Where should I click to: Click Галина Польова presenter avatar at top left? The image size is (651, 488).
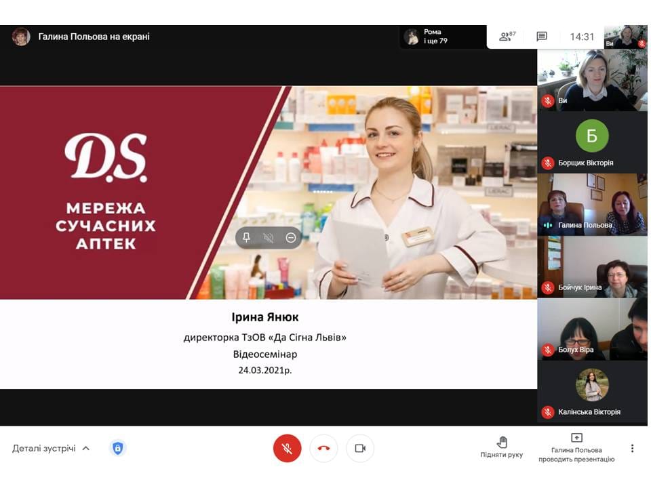click(21, 37)
